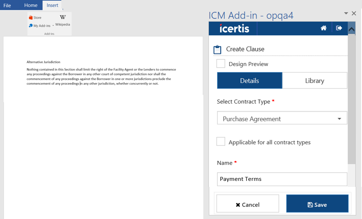Image resolution: width=362 pixels, height=219 pixels.
Task: Open the task pane options arrow
Action: point(346,13)
